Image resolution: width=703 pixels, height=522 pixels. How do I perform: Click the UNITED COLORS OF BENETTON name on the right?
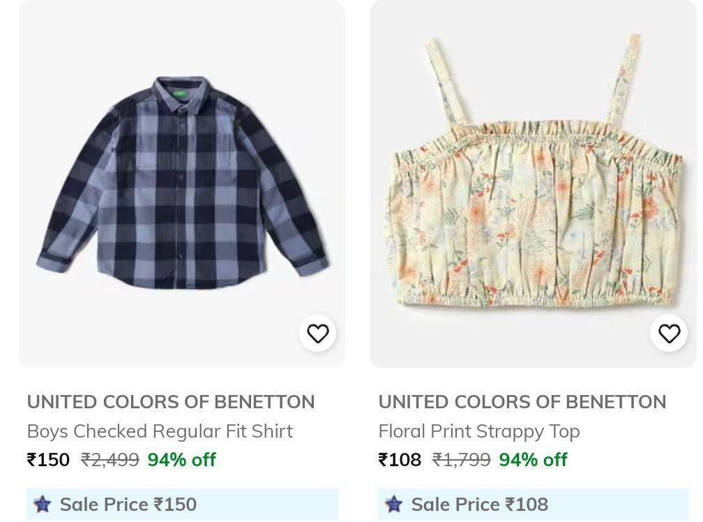click(x=522, y=401)
